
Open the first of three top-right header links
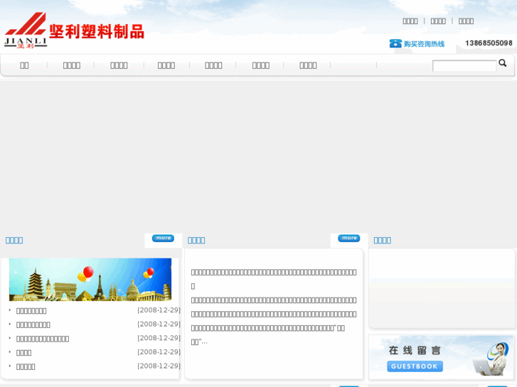coord(410,21)
